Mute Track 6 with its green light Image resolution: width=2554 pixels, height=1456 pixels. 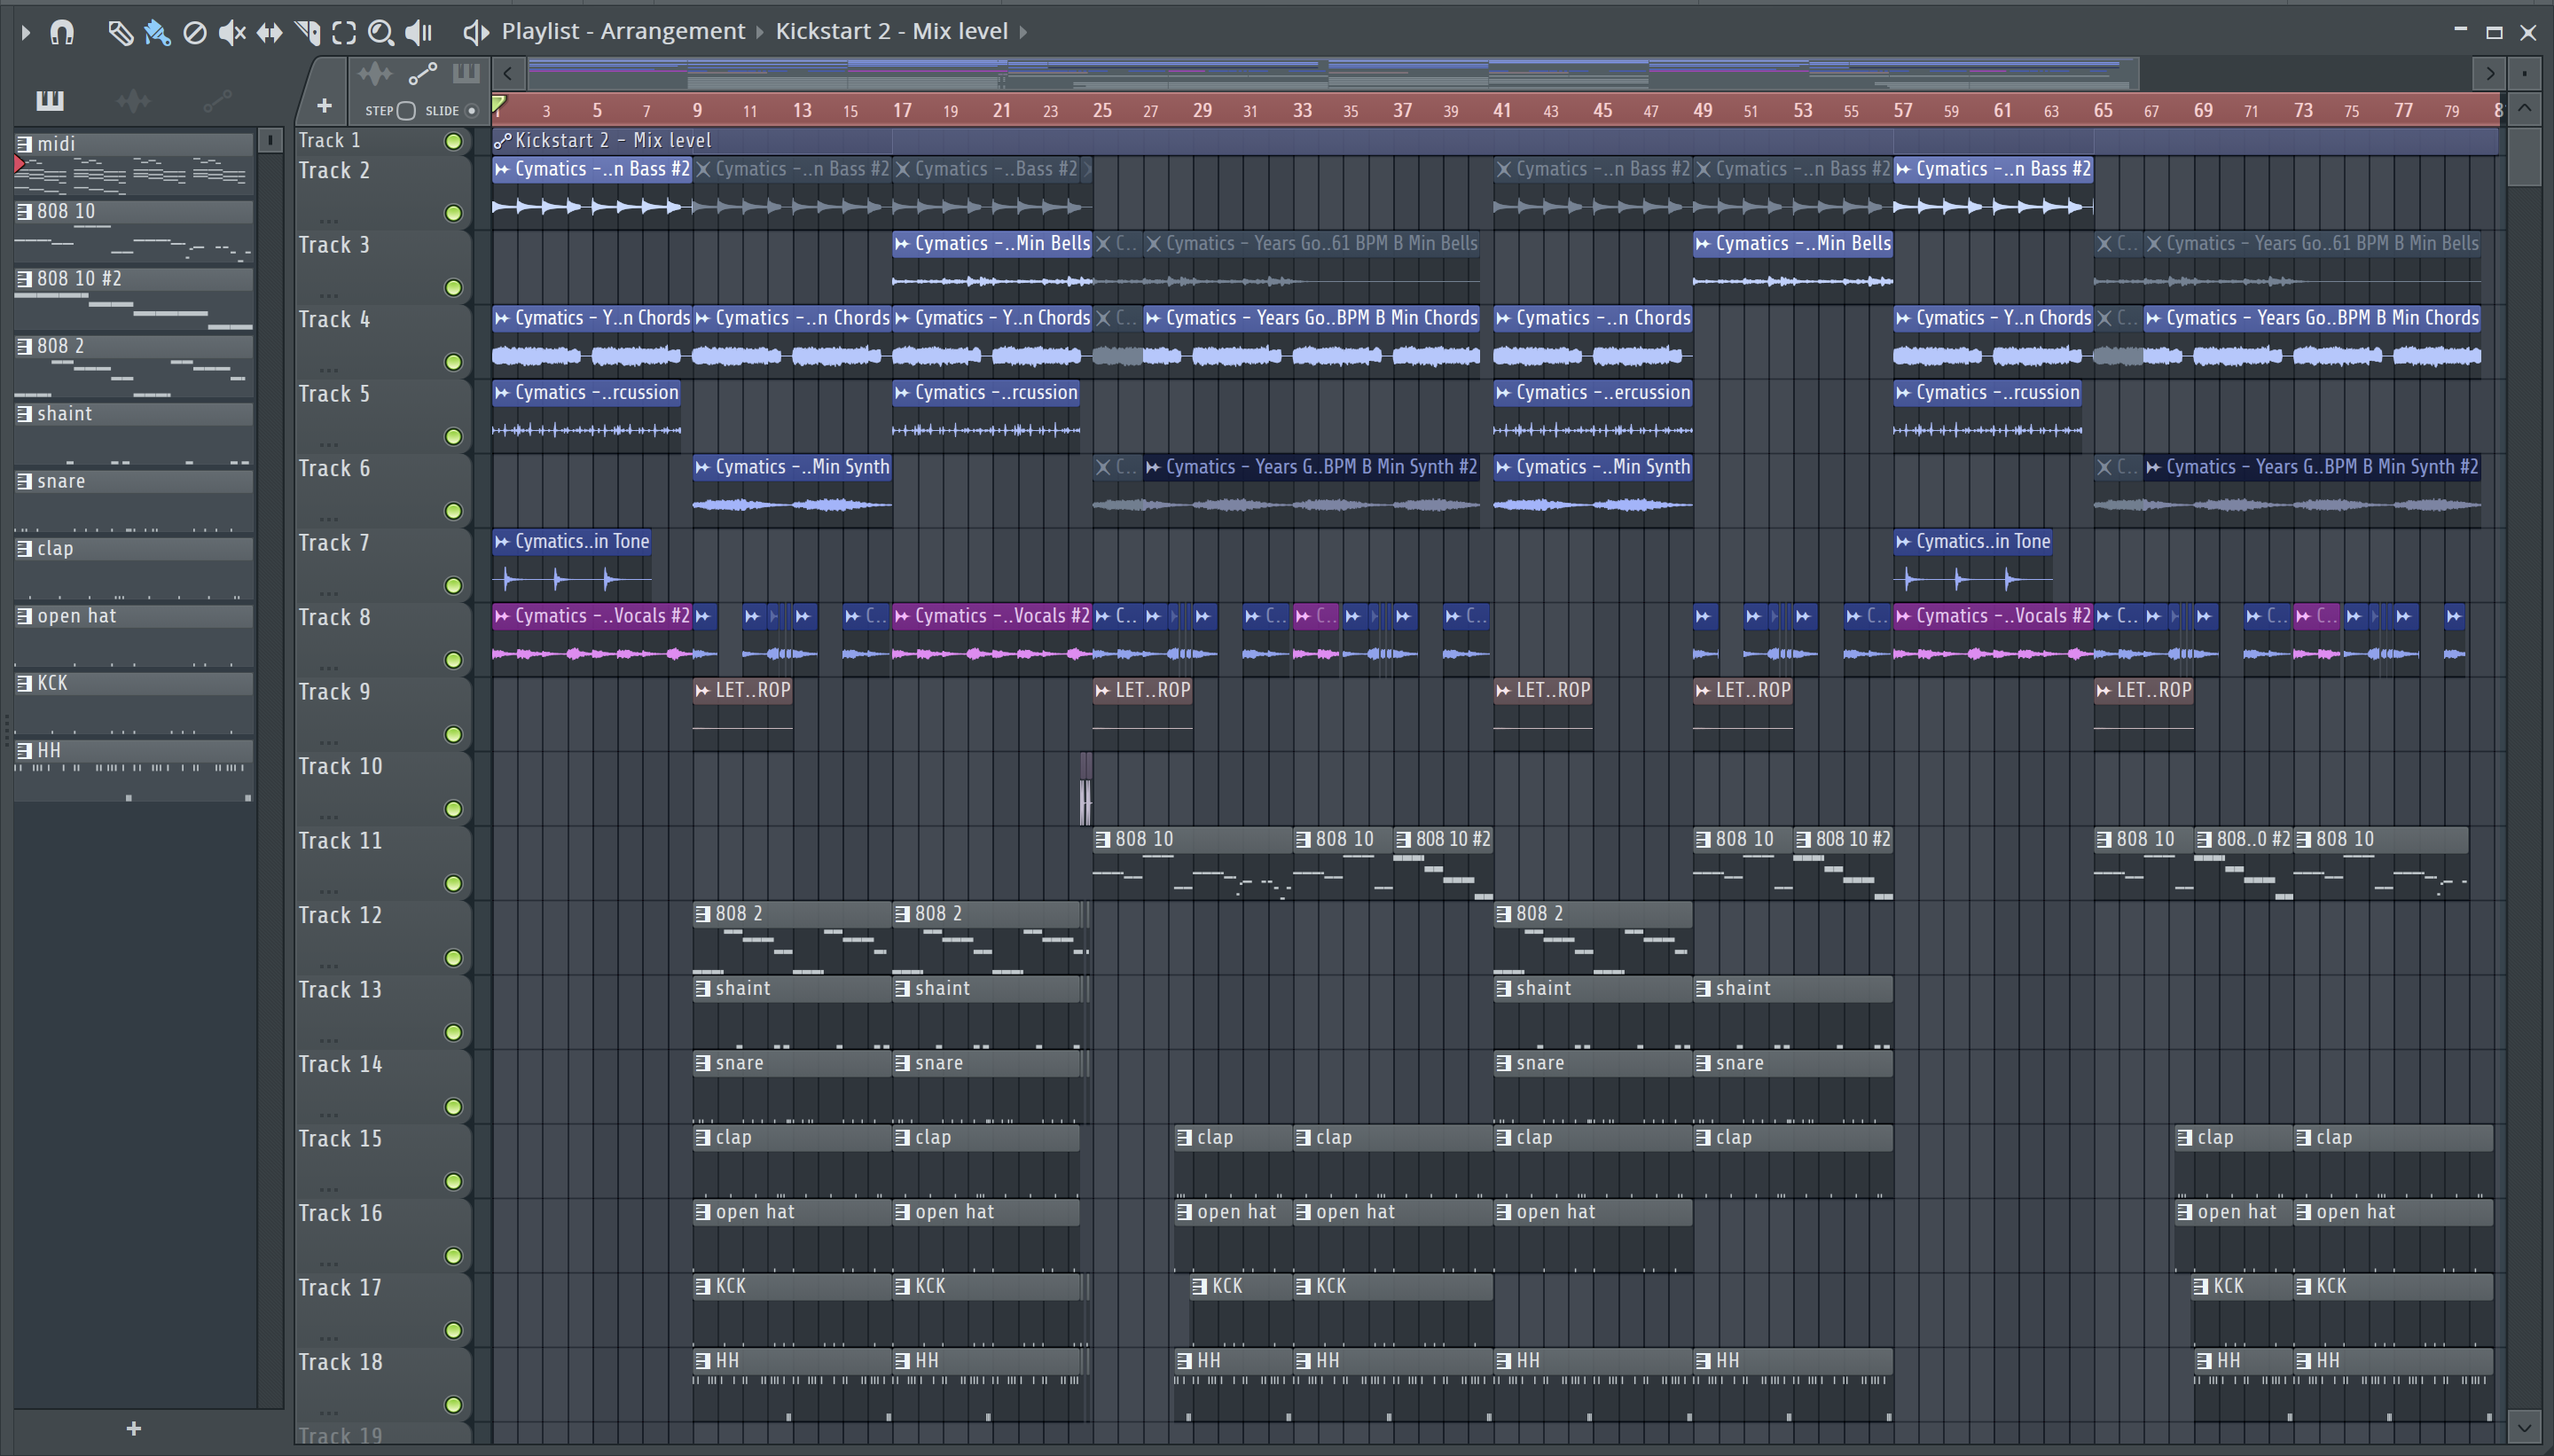454,510
